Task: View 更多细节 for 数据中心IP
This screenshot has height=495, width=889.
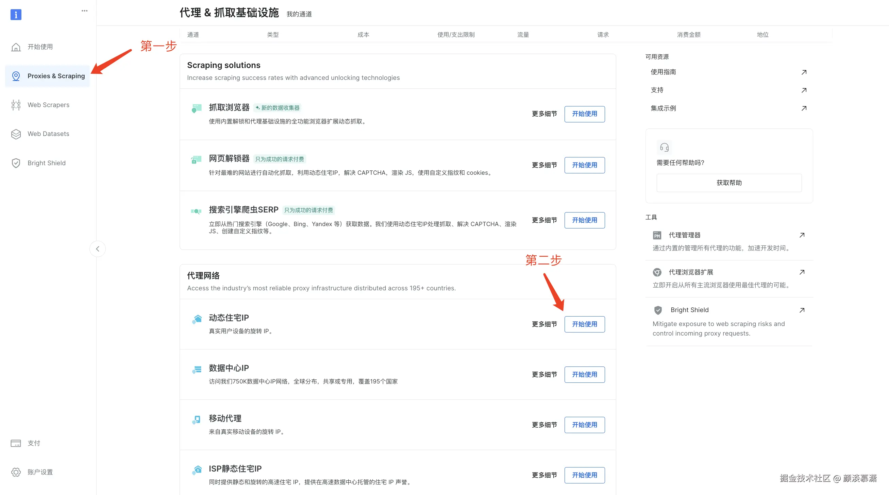Action: click(544, 375)
